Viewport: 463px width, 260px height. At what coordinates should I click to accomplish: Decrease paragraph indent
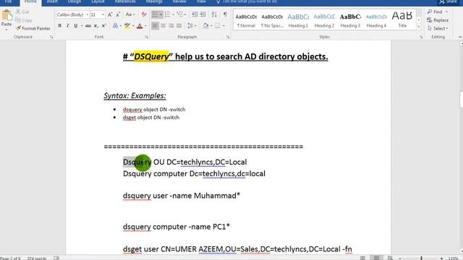tap(195, 14)
